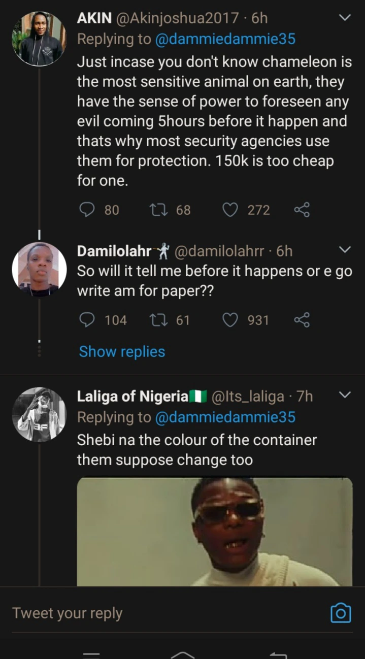Tap the Tweet your reply field
This screenshot has height=659, width=365.
pyautogui.click(x=152, y=613)
